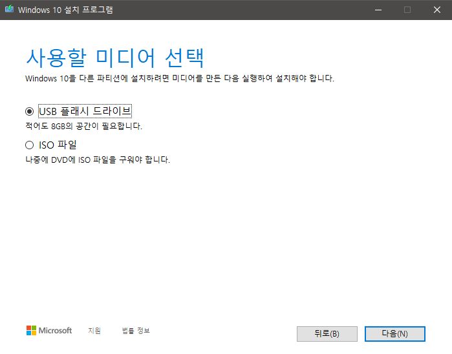The height and width of the screenshot is (354, 452).
Task: Click the text 적어도 8GB의 공간이 필요합니다.
Action: 83,126
